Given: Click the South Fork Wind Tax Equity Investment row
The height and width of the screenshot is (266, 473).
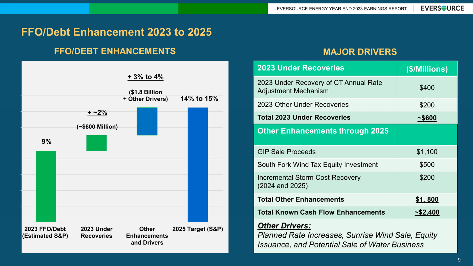Looking at the screenshot, I should tap(317, 165).
